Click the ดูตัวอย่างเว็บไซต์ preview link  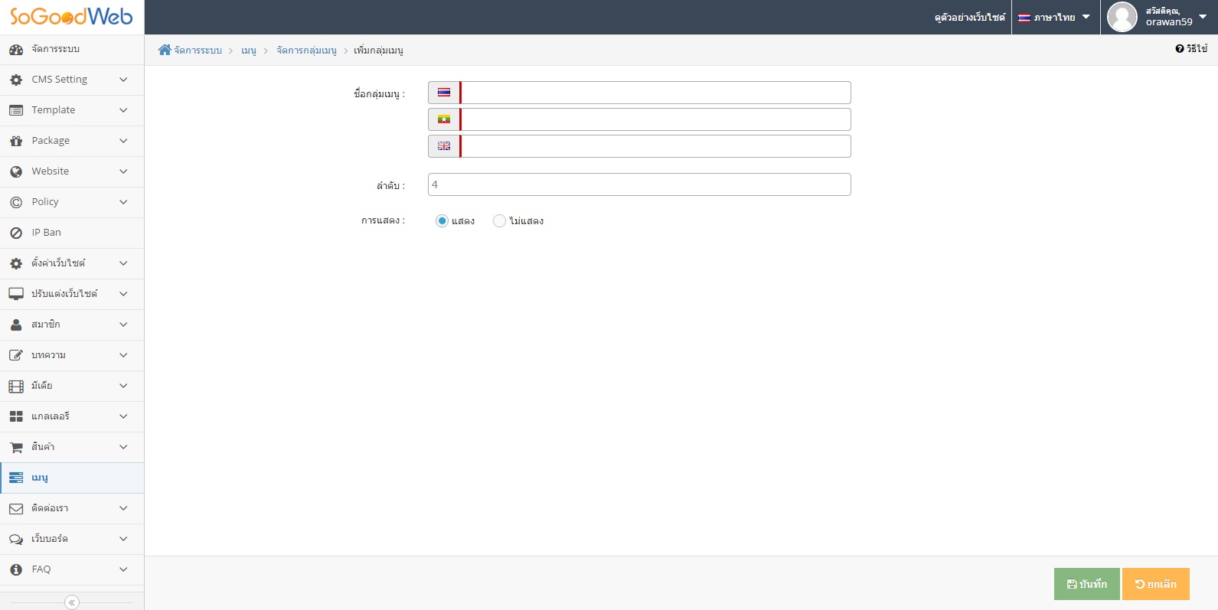(x=970, y=17)
